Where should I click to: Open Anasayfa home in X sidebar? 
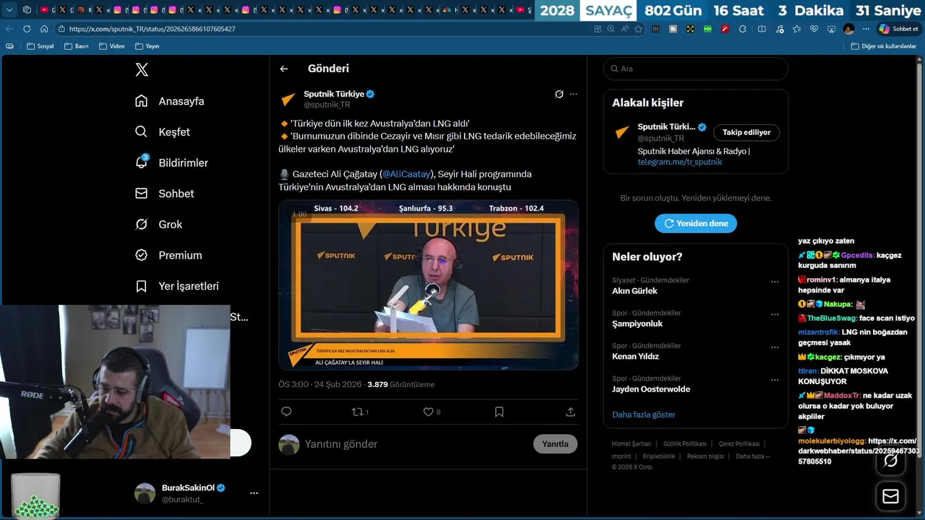pyautogui.click(x=170, y=101)
